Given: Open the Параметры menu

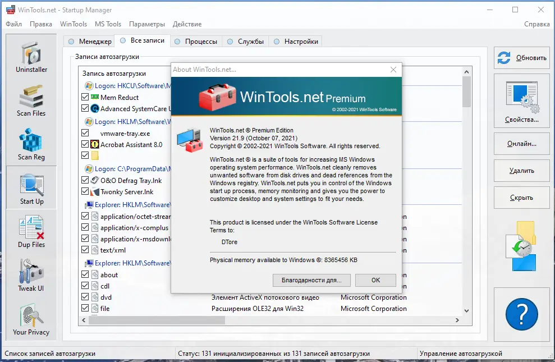Looking at the screenshot, I should pos(147,24).
